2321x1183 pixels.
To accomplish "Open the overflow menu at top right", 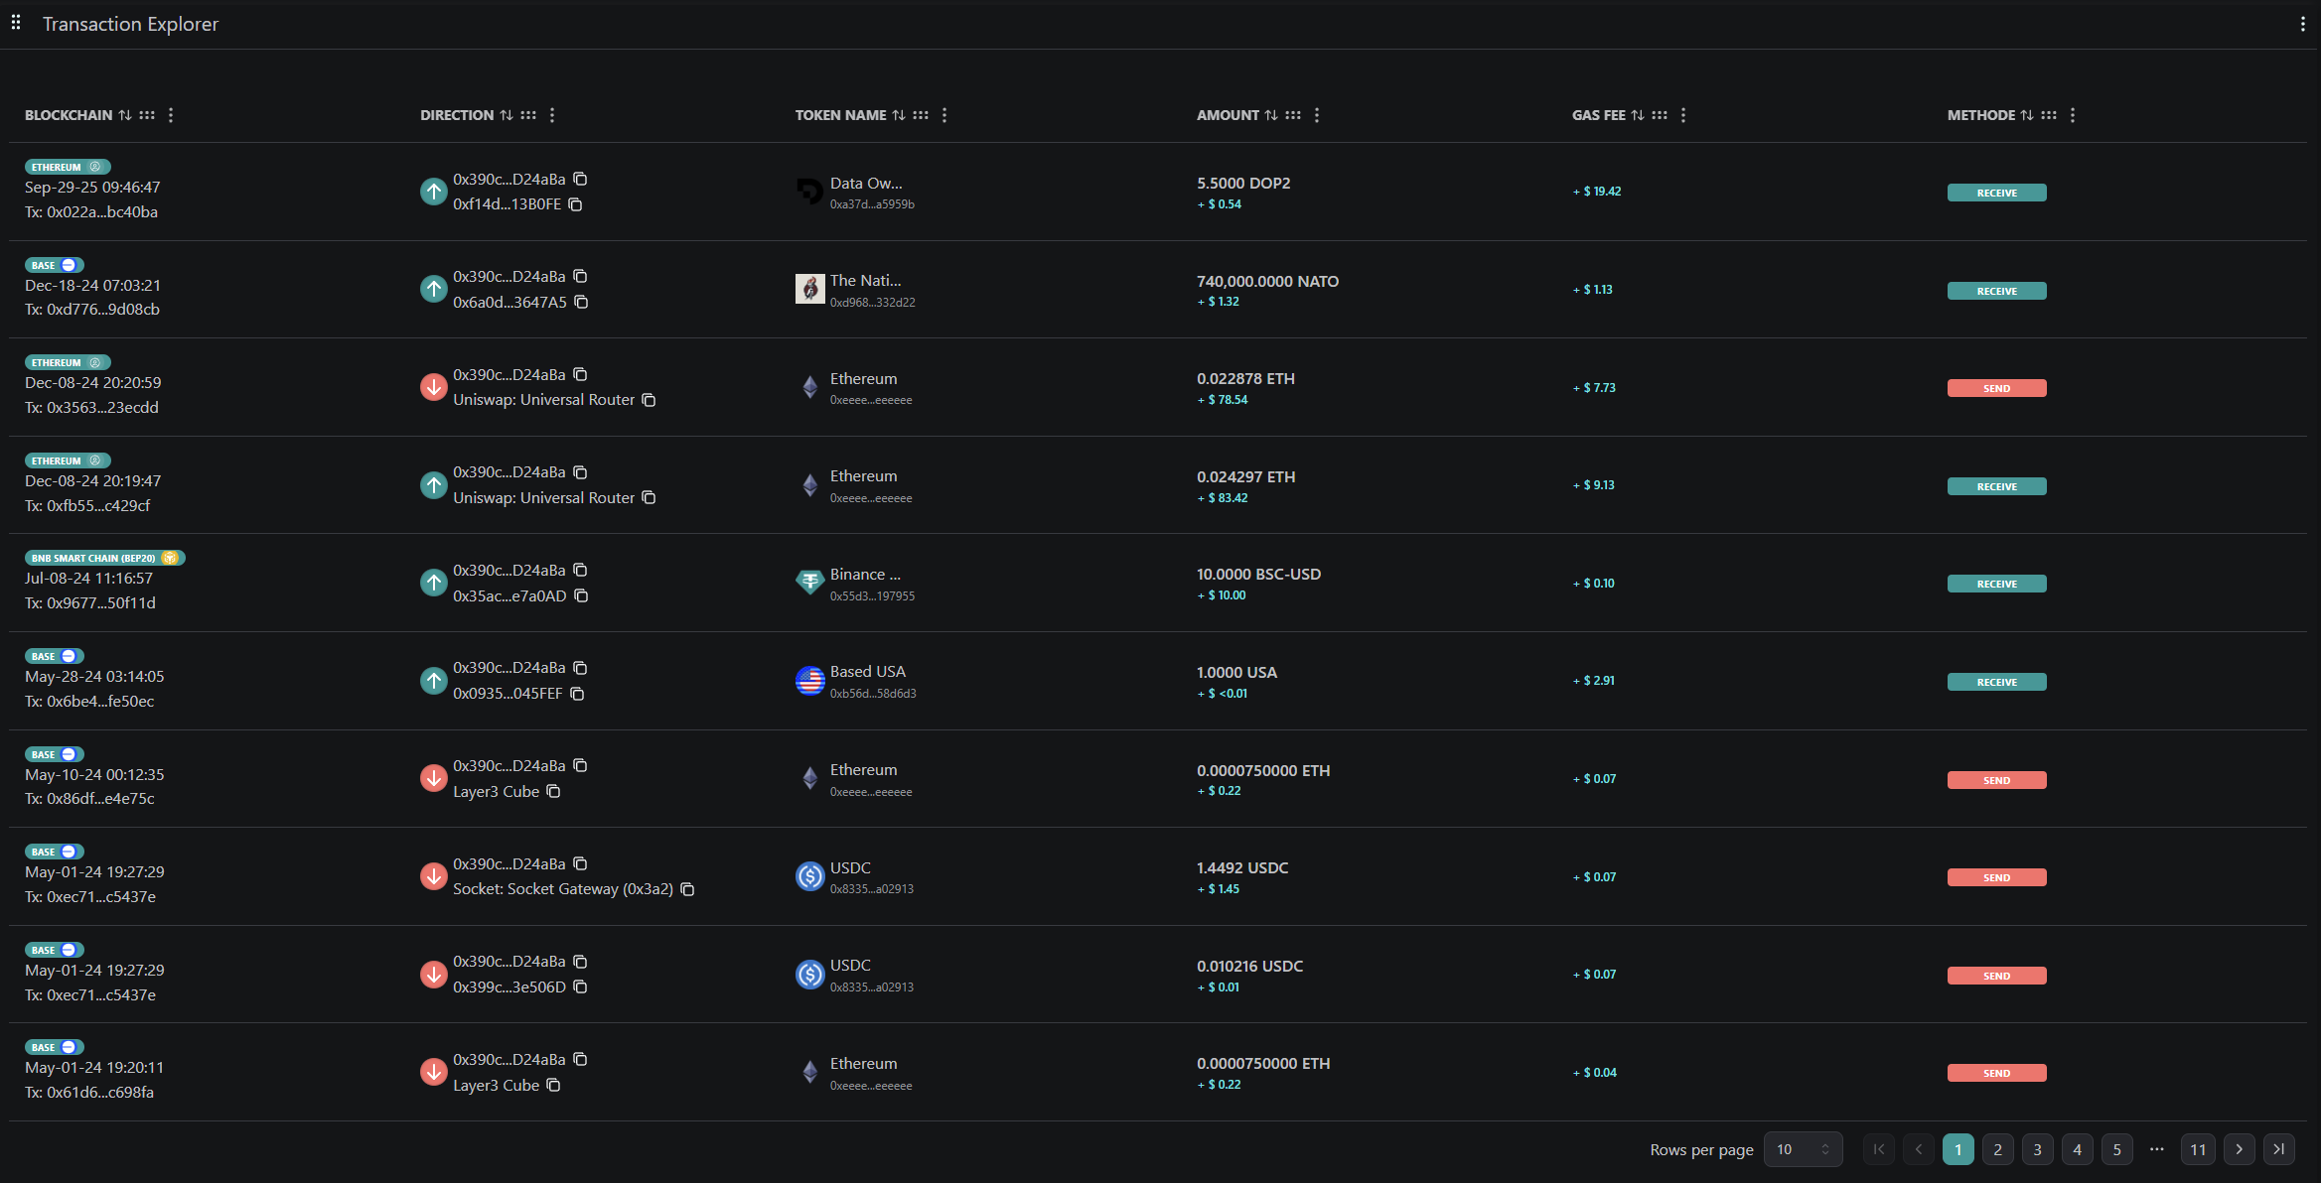I will click(2303, 23).
